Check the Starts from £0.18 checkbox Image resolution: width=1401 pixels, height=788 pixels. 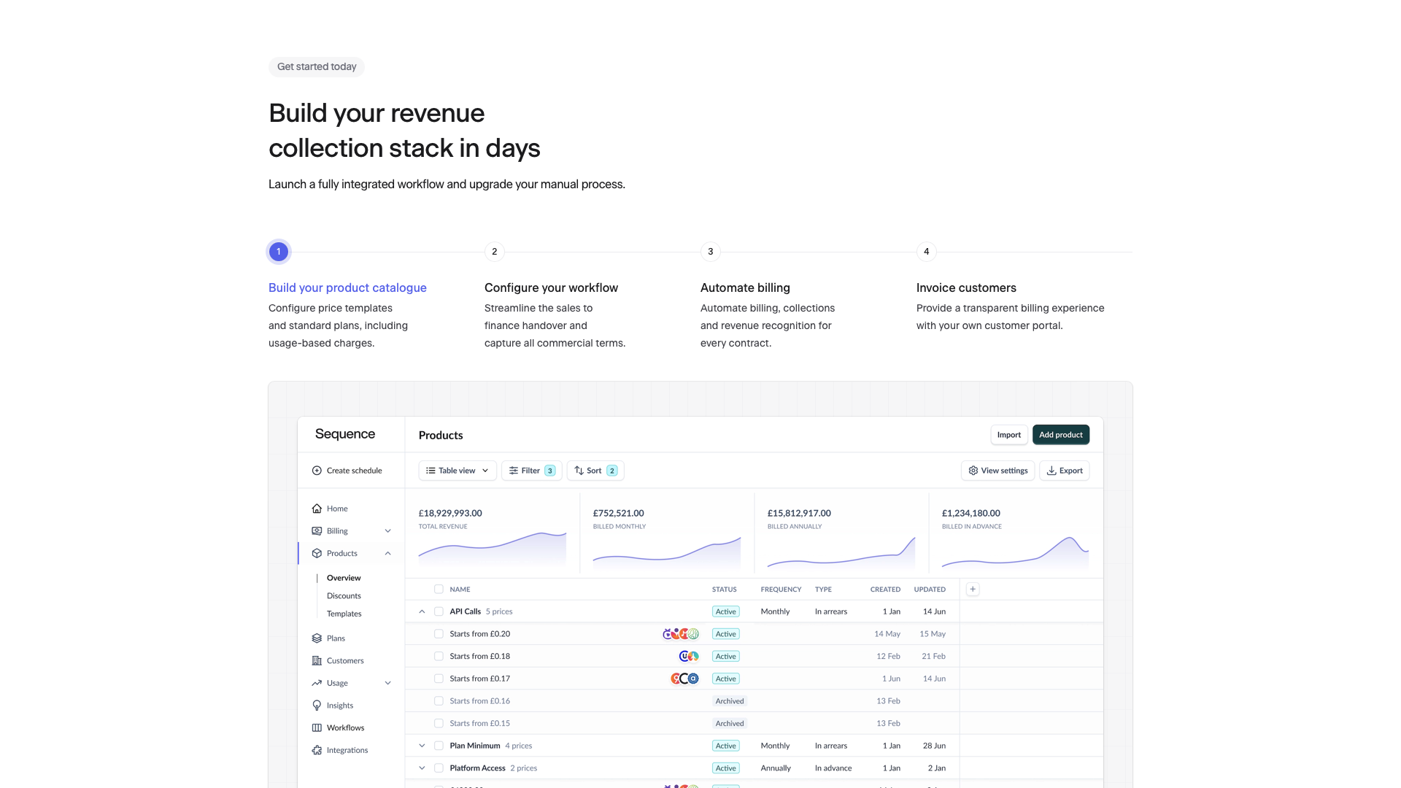[439, 657]
